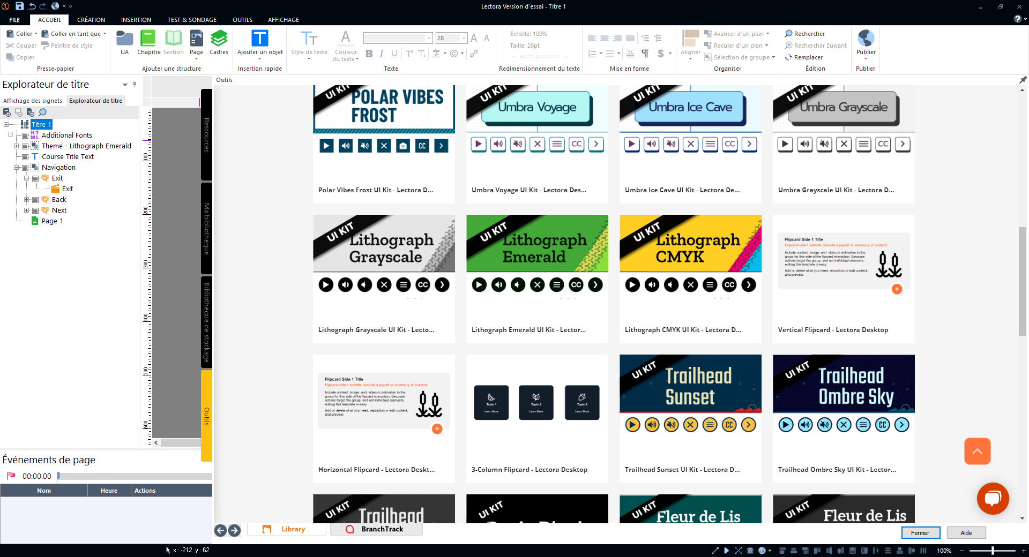Open the INSERTION ribbon tab
Viewport: 1029px width, 557px height.
point(136,20)
